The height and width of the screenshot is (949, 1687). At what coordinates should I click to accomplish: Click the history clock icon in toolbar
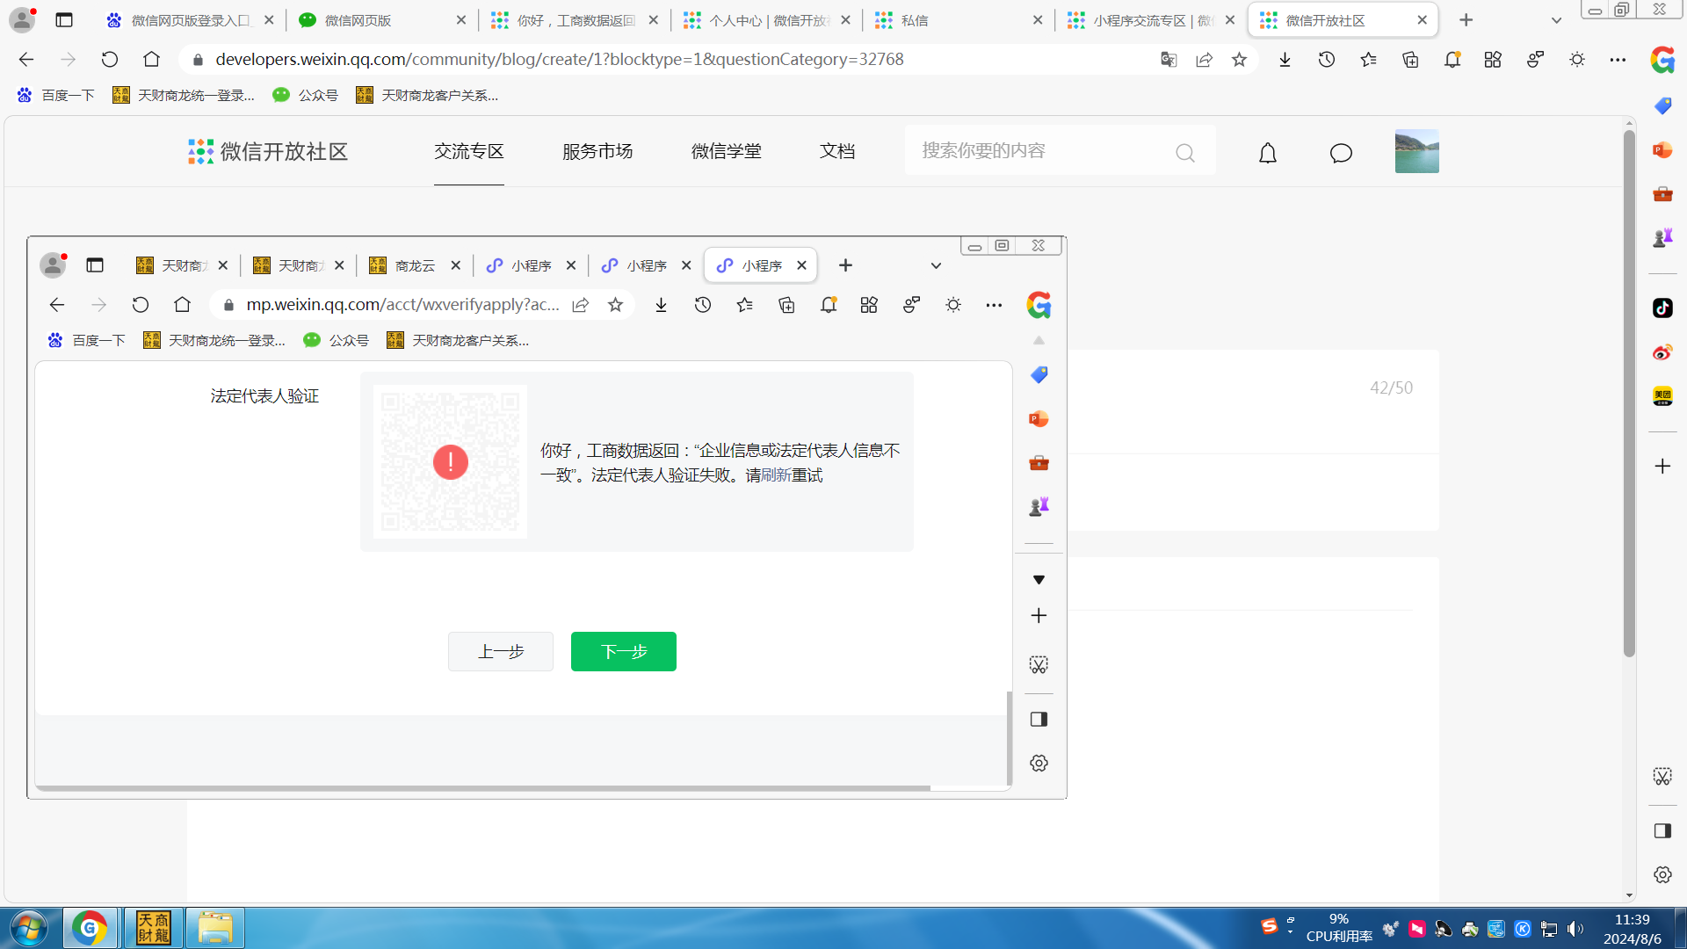click(x=1326, y=60)
